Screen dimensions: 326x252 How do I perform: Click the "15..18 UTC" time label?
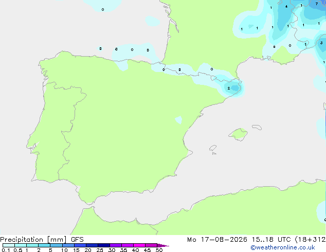(271, 240)
